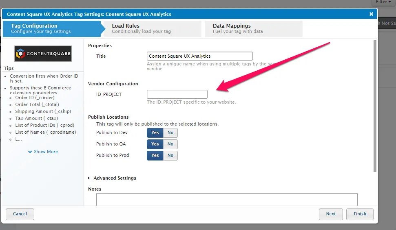The image size is (396, 230).
Task: Click the Next button
Action: click(x=331, y=214)
